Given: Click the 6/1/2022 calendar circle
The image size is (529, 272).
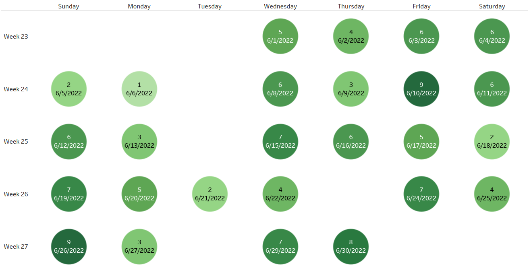Looking at the screenshot, I should [x=280, y=36].
